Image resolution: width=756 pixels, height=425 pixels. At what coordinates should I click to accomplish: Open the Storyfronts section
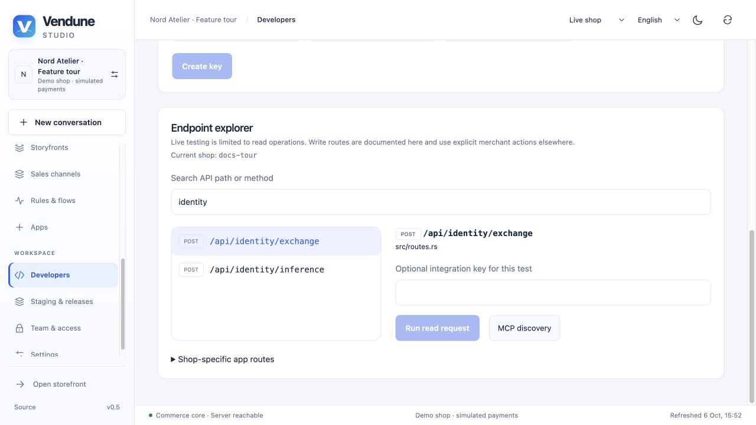point(63,148)
